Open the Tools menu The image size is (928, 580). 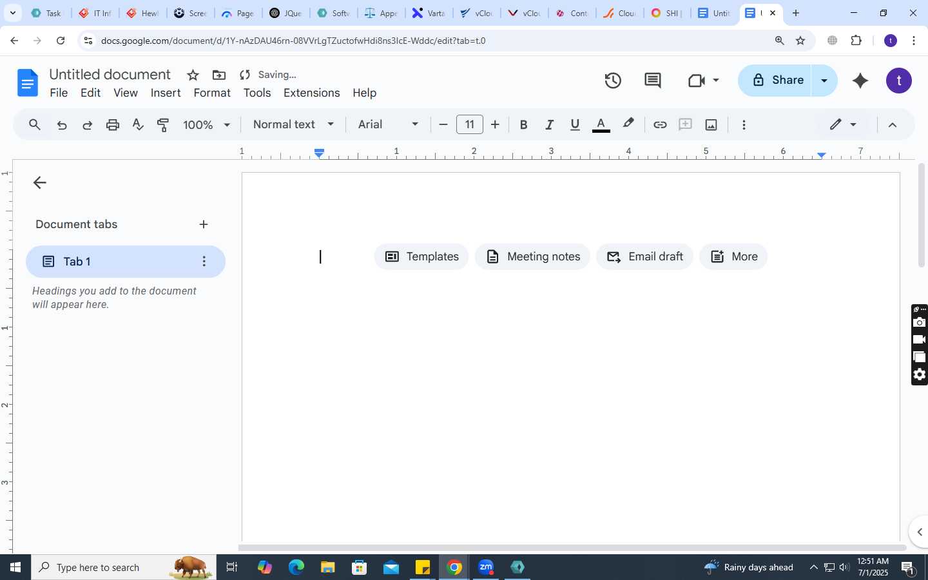tap(257, 93)
